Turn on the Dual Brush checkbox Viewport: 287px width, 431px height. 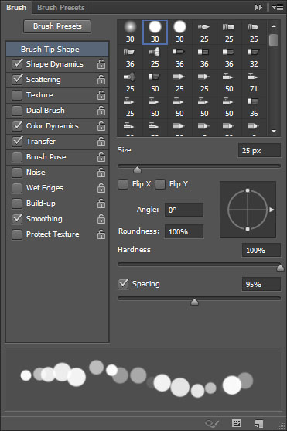pos(17,111)
